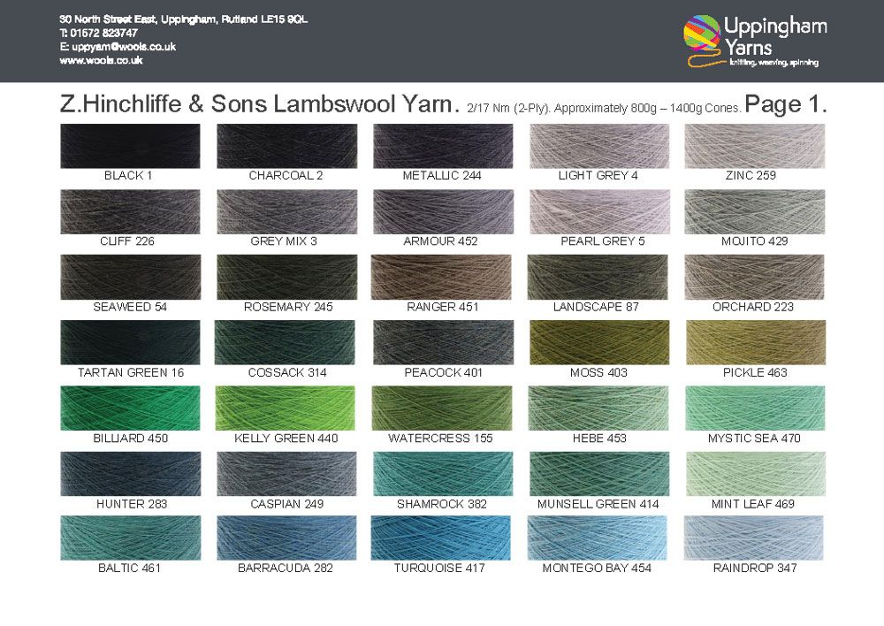Select the Pearl Grey 5 swatch
884x626 pixels.
pyautogui.click(x=599, y=211)
